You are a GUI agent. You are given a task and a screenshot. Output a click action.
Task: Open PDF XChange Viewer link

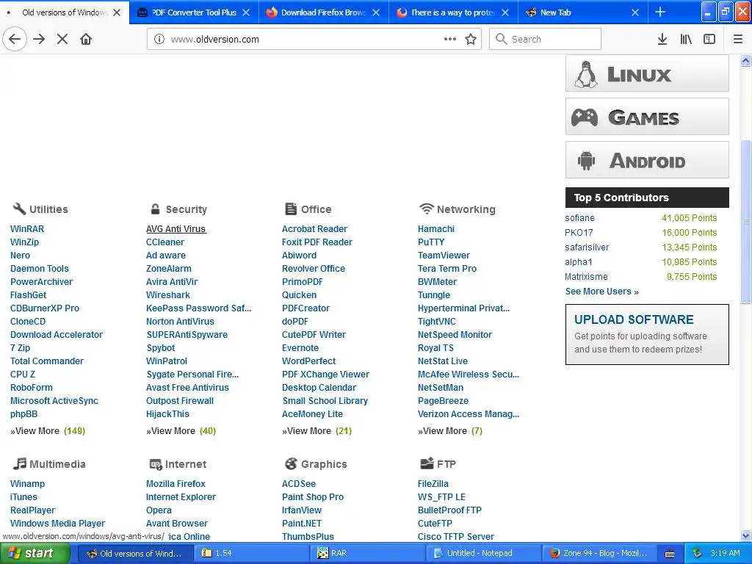pos(325,375)
